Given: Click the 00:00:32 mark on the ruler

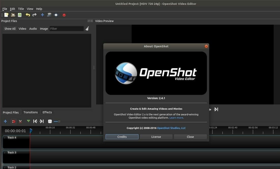Looking at the screenshot, I should 70,128.
